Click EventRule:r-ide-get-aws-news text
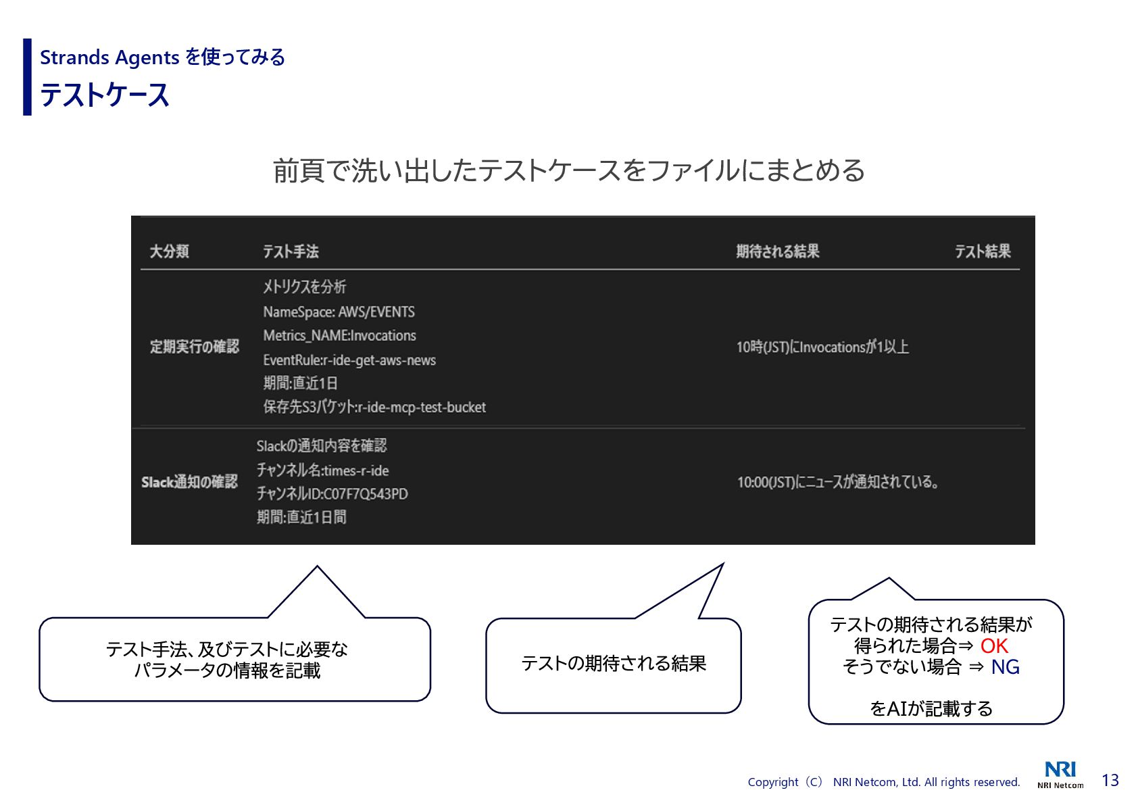The image size is (1138, 805). pyautogui.click(x=349, y=360)
